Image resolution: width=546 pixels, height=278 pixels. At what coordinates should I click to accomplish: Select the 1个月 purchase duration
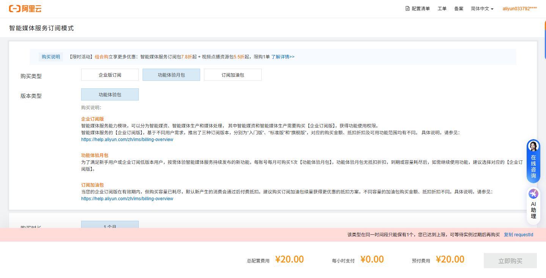click(110, 225)
